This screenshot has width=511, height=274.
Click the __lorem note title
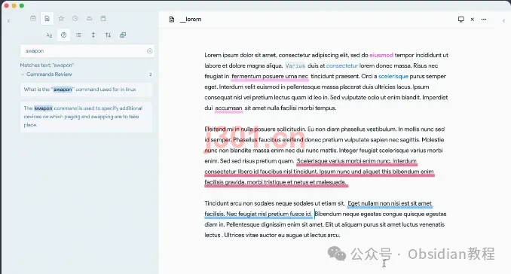pos(191,20)
